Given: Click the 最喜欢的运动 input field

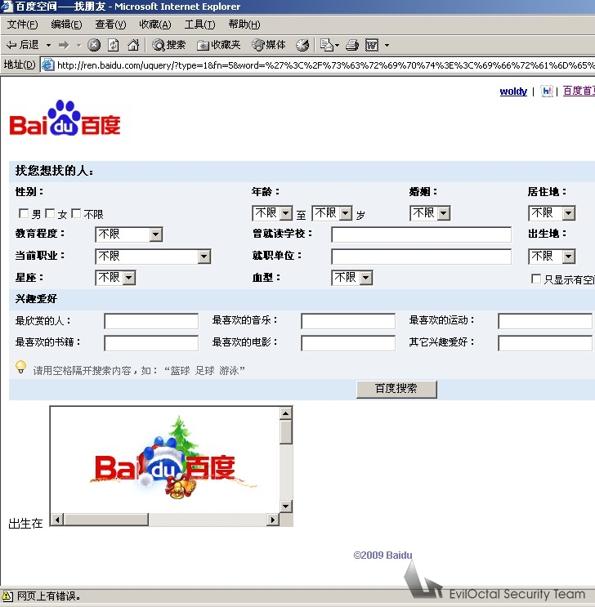Looking at the screenshot, I should (x=545, y=321).
